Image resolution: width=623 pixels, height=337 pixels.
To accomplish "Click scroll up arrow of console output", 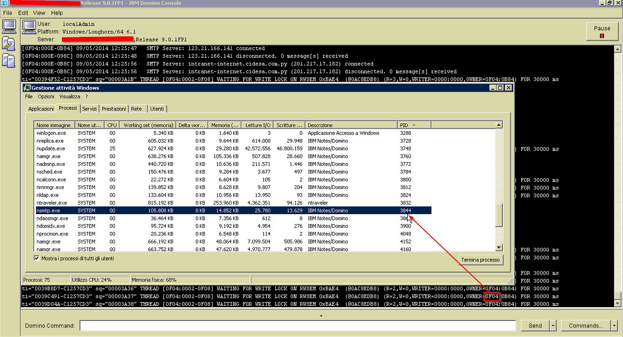I will [617, 49].
